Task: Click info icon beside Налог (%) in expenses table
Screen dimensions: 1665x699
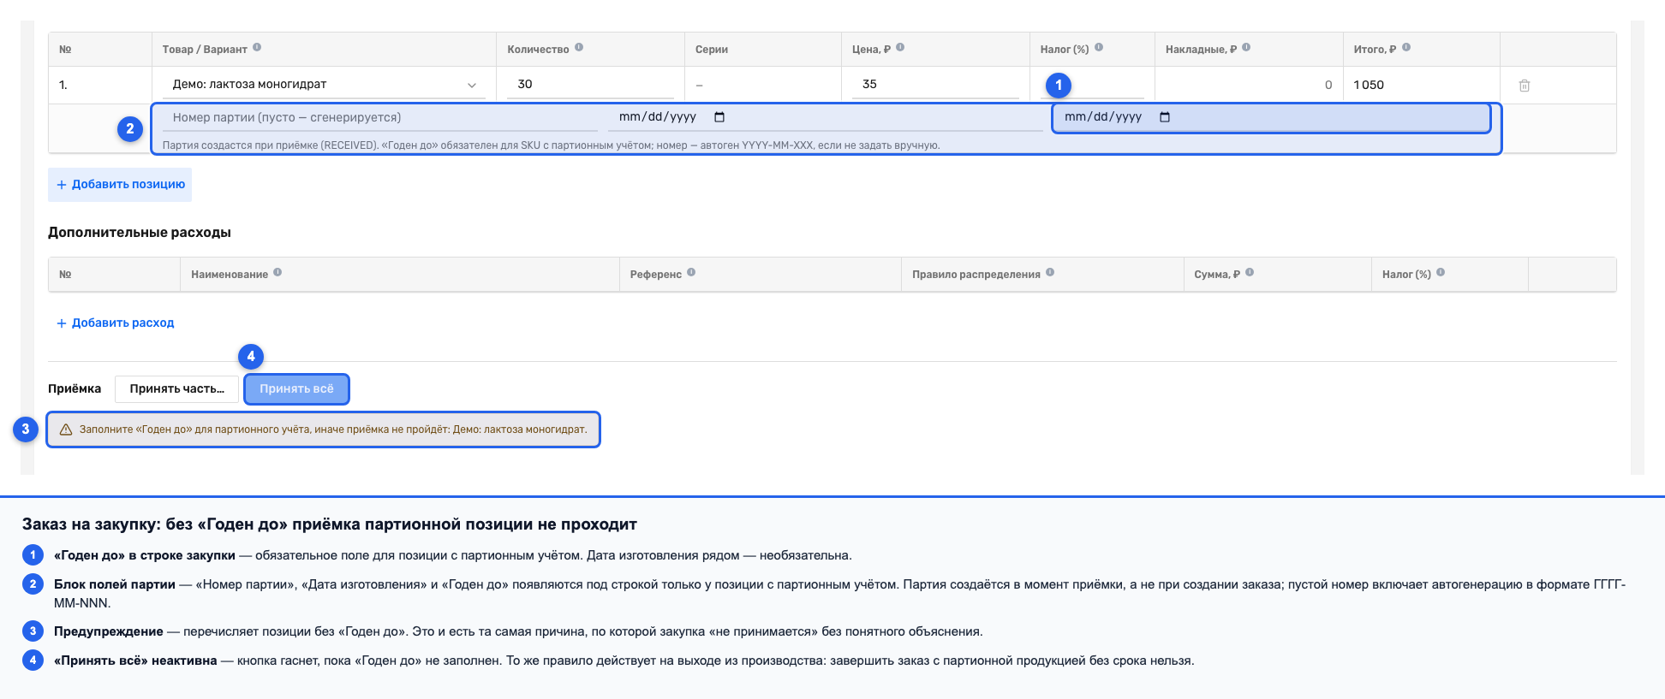Action: click(x=1441, y=273)
